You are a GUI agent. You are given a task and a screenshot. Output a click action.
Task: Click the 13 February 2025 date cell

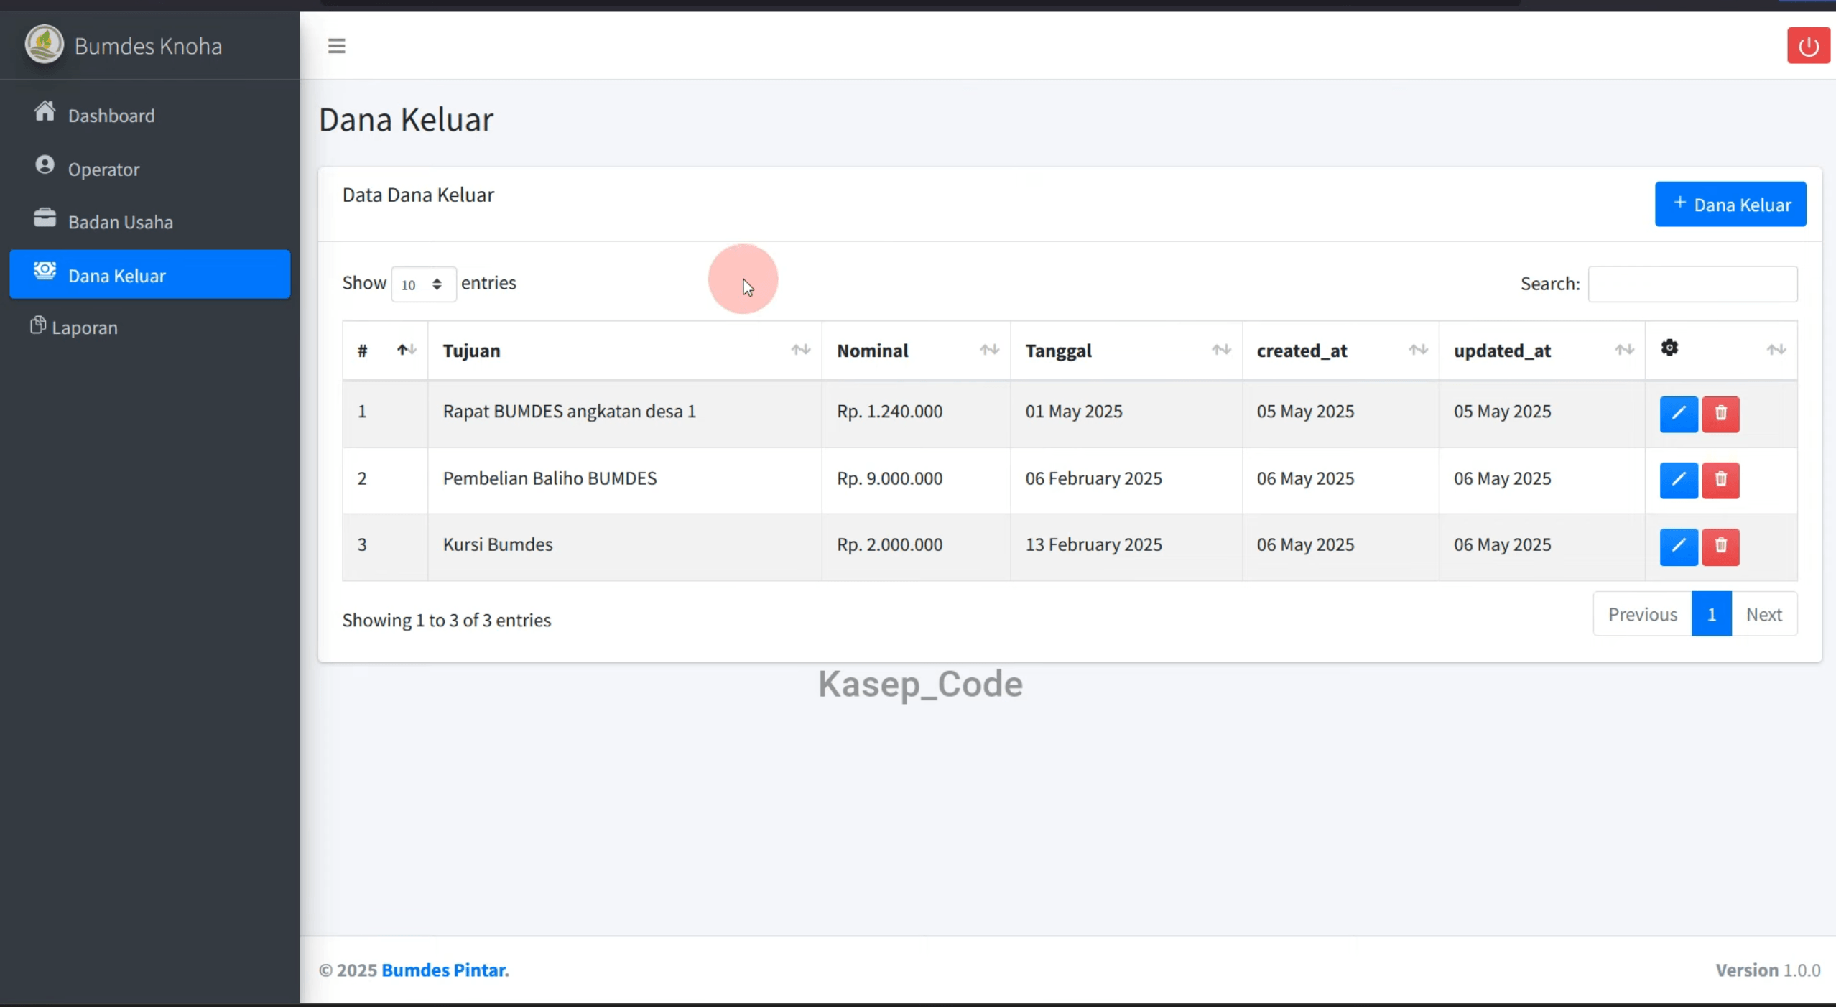[1126, 547]
